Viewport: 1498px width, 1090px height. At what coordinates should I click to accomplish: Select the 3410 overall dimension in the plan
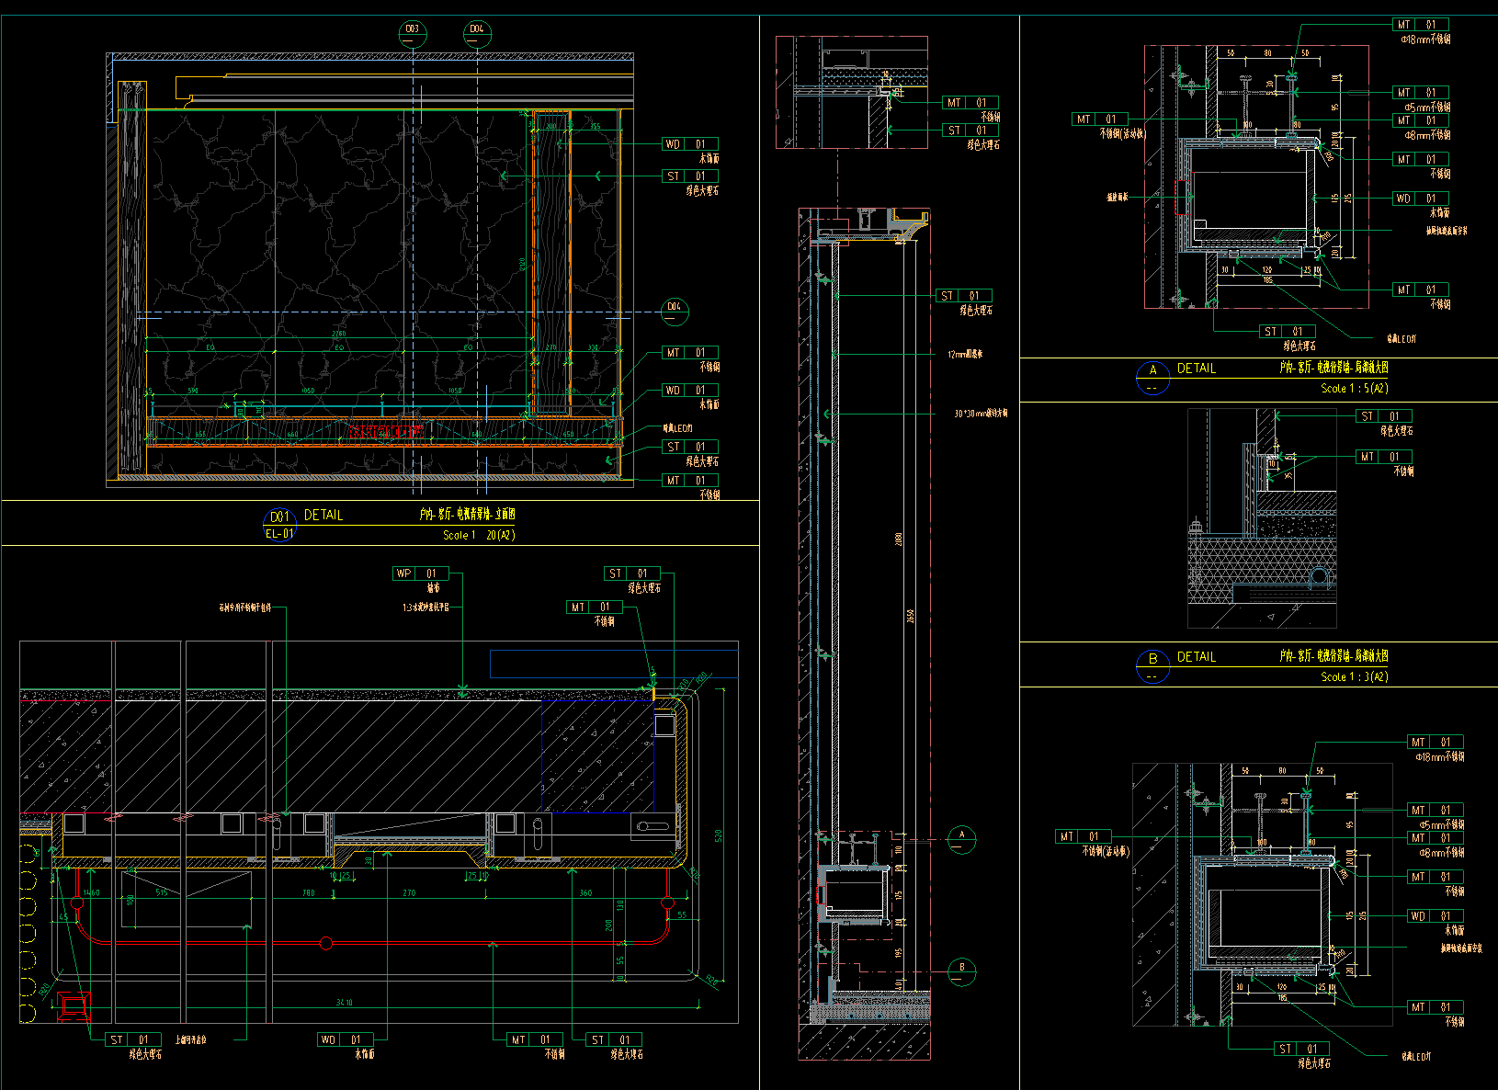(344, 1003)
